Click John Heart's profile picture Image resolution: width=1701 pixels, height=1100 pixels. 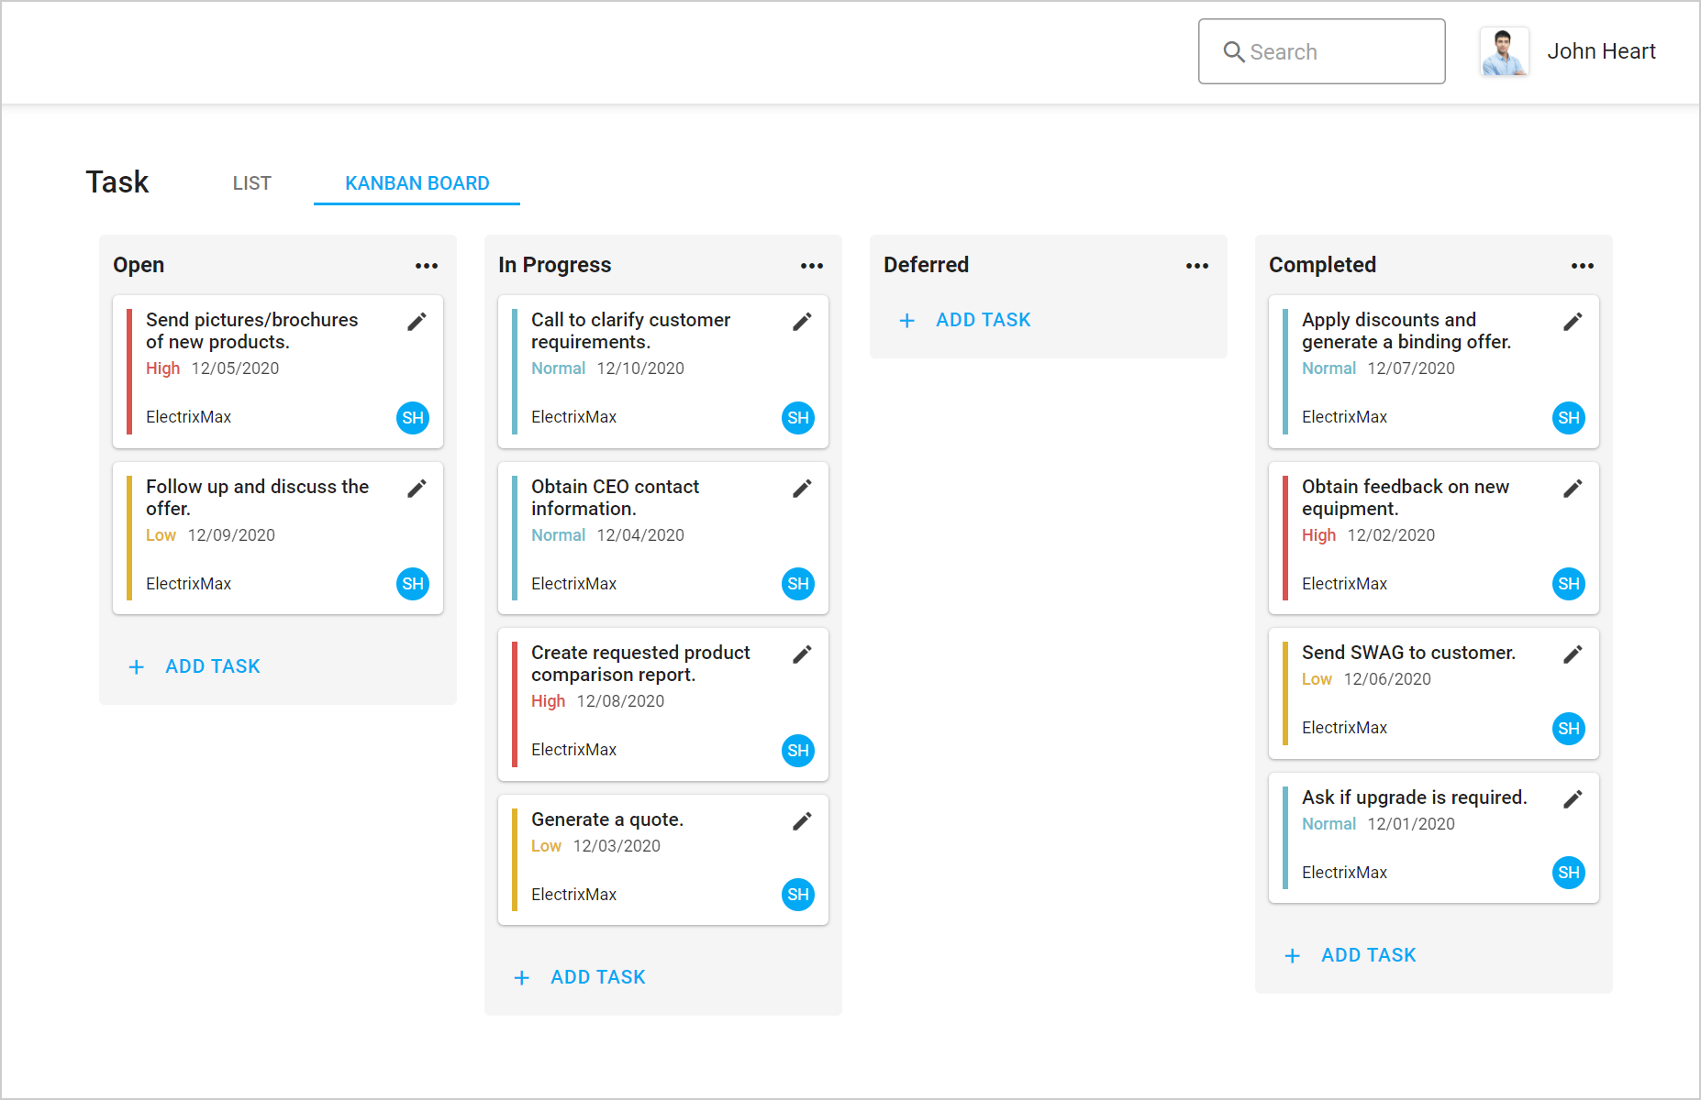1505,51
